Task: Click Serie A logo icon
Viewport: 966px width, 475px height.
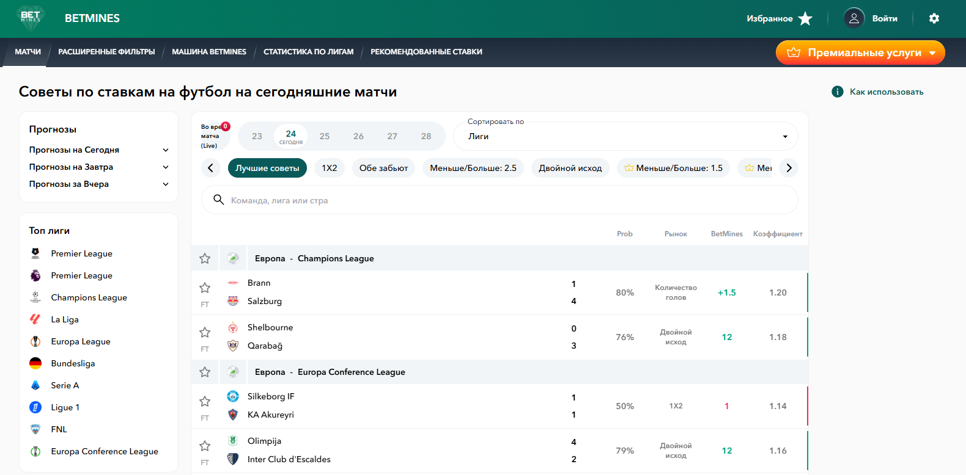Action: 35,385
